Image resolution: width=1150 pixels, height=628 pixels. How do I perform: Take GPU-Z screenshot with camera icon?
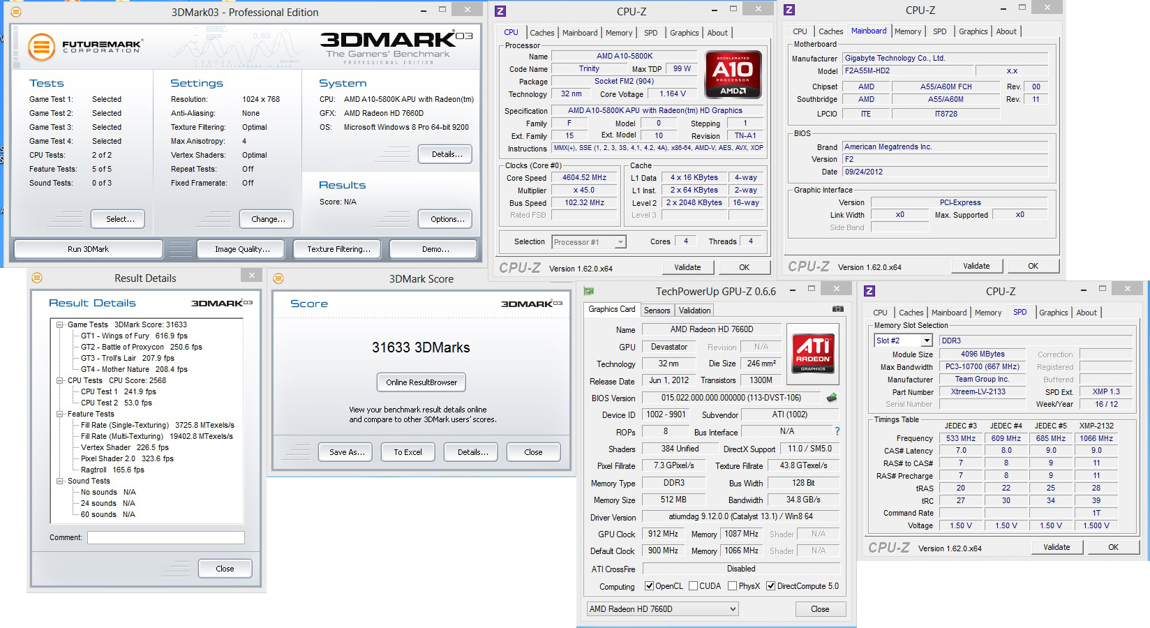[837, 309]
